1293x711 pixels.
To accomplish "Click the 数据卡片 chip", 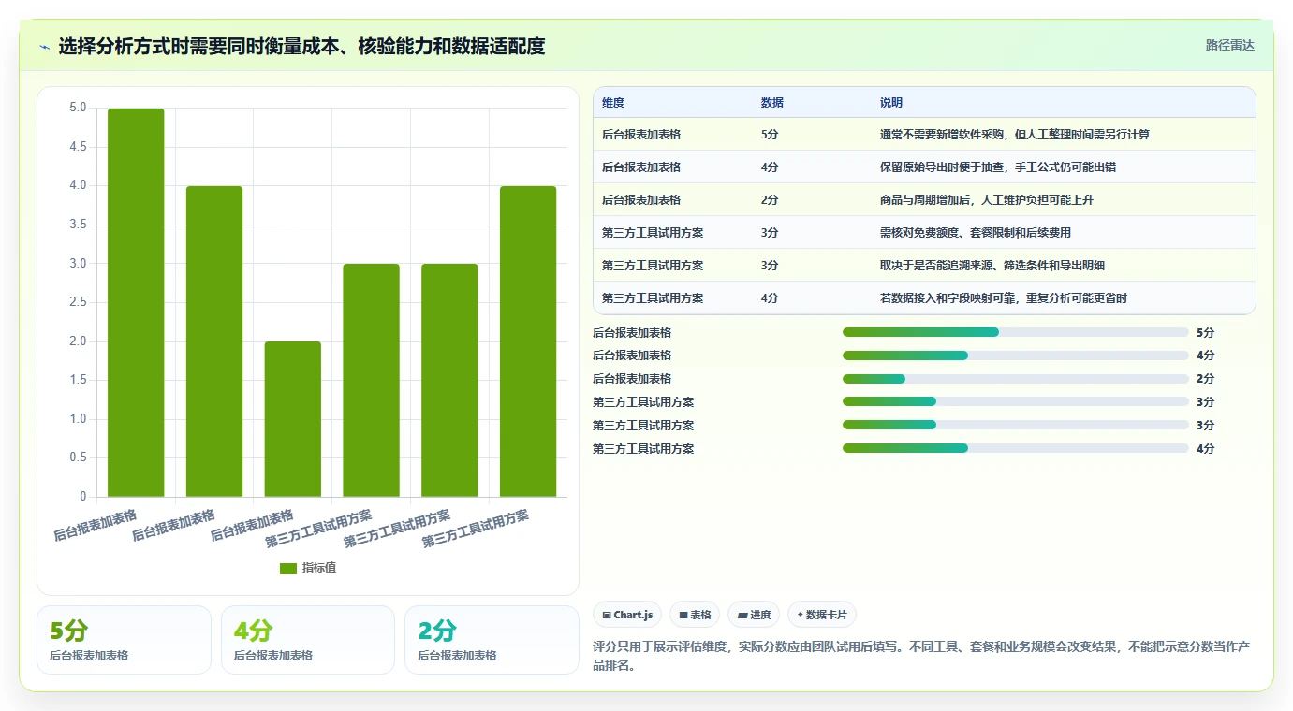I will click(x=822, y=615).
